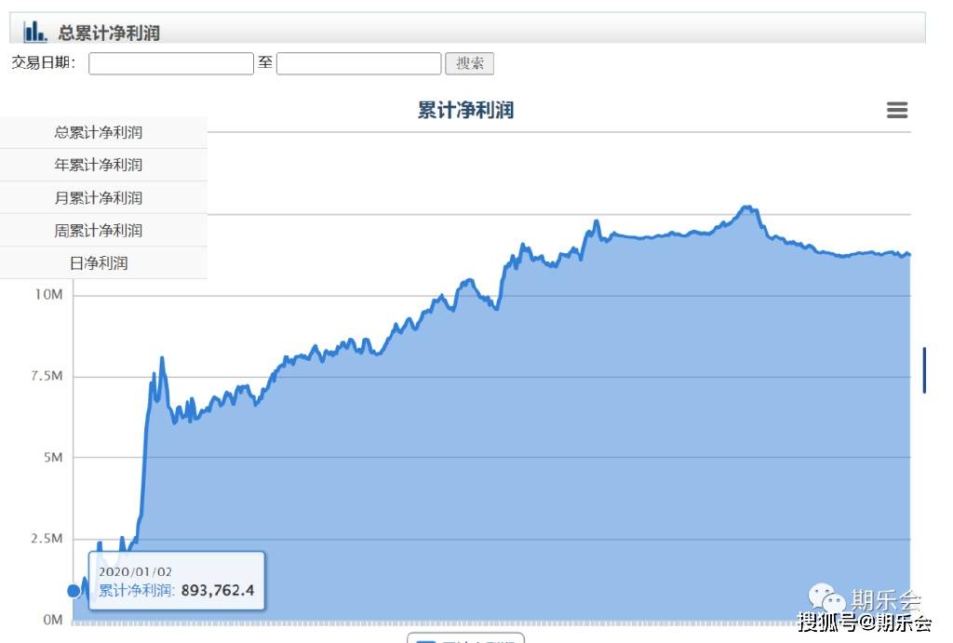Image resolution: width=953 pixels, height=643 pixels.
Task: Toggle the legend series at chart bottom
Action: pos(465,638)
